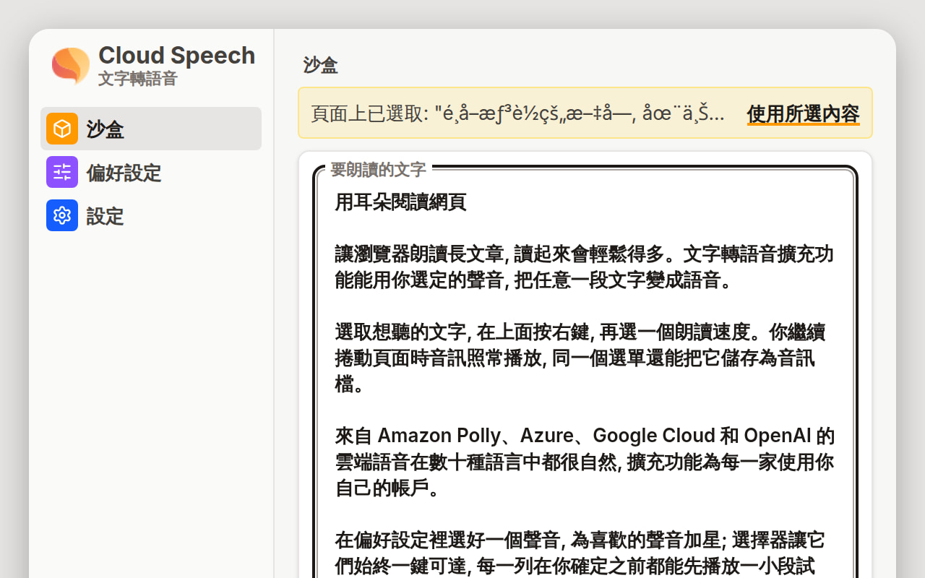Click the 使用所選內容 link

click(x=803, y=114)
